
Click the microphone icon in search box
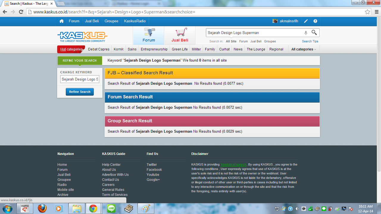(306, 33)
